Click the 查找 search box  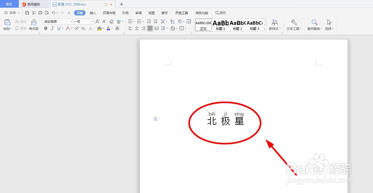(221, 13)
